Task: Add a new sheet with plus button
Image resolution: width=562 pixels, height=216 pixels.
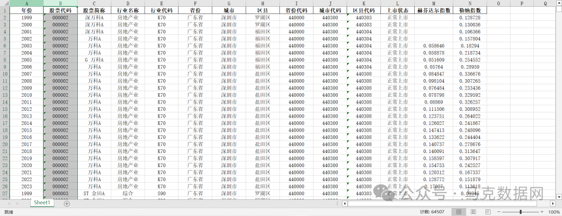Action: click(x=67, y=204)
